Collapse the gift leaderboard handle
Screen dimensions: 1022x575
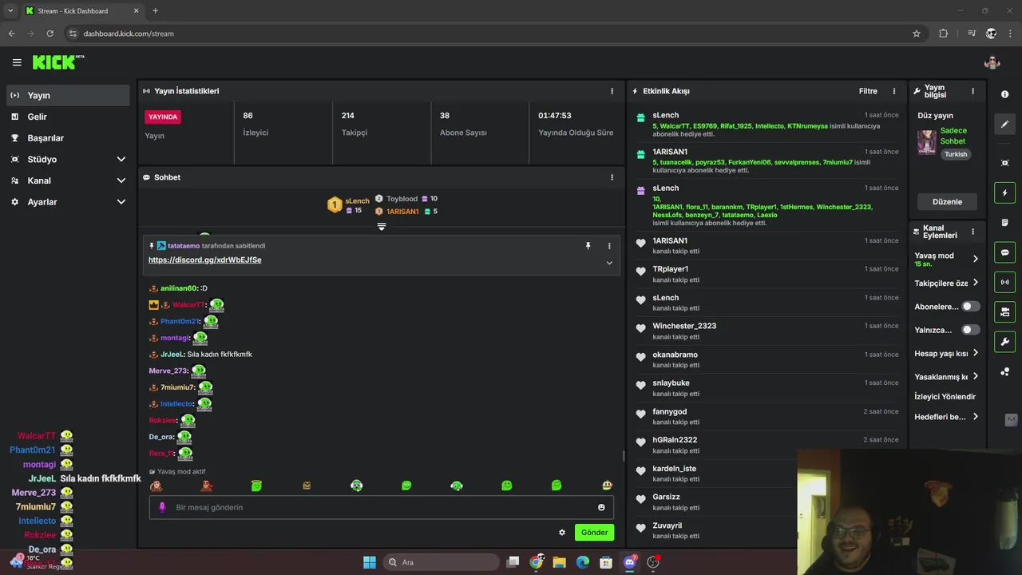point(382,227)
